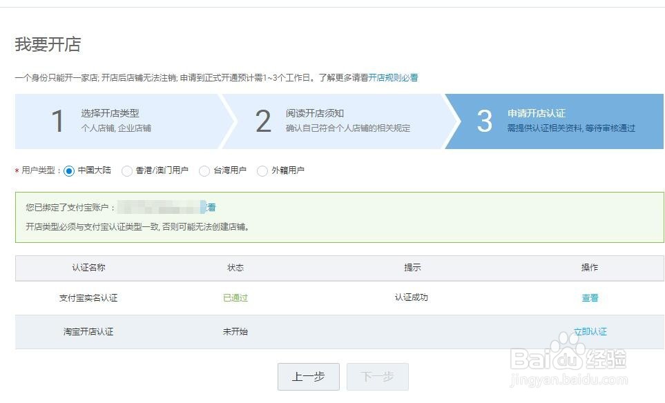Click the 淘宝开店认证 row name

pos(88,331)
